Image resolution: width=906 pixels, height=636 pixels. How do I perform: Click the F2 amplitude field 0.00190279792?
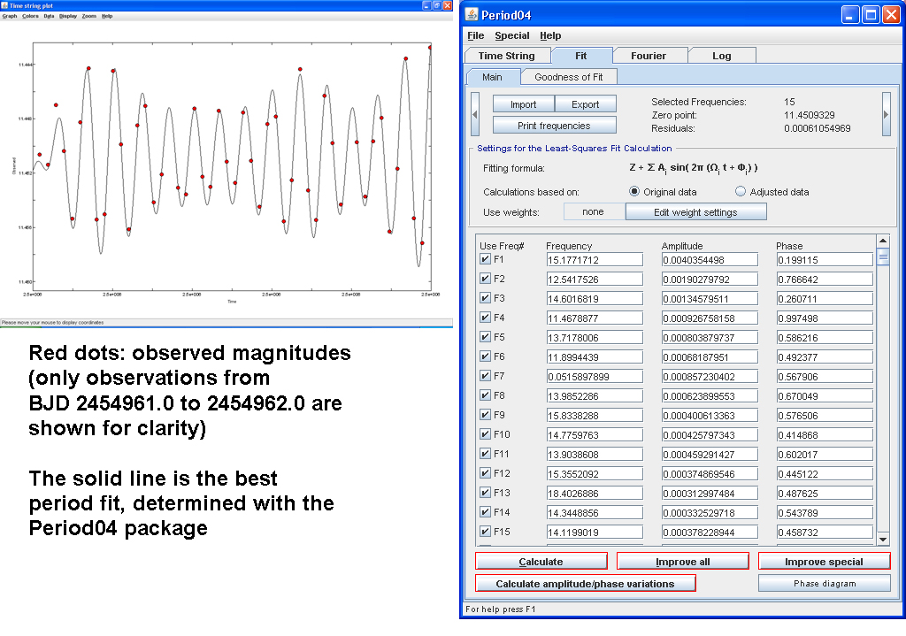click(710, 280)
